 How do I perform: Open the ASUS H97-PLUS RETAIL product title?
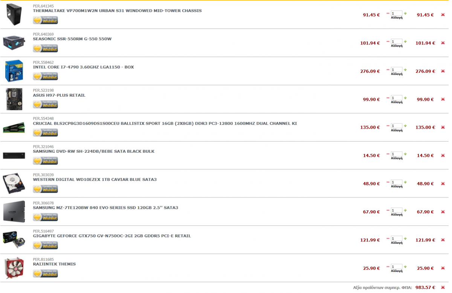coord(59,95)
